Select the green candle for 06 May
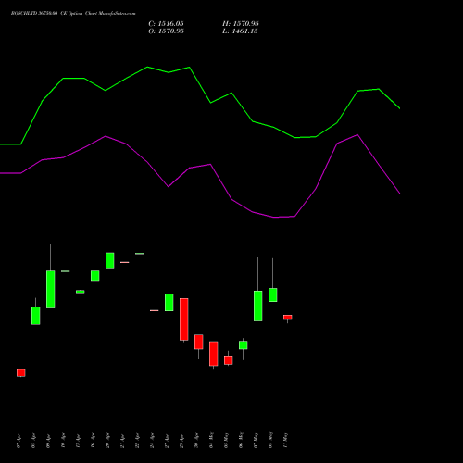This screenshot has width=463, height=463. coord(244,345)
